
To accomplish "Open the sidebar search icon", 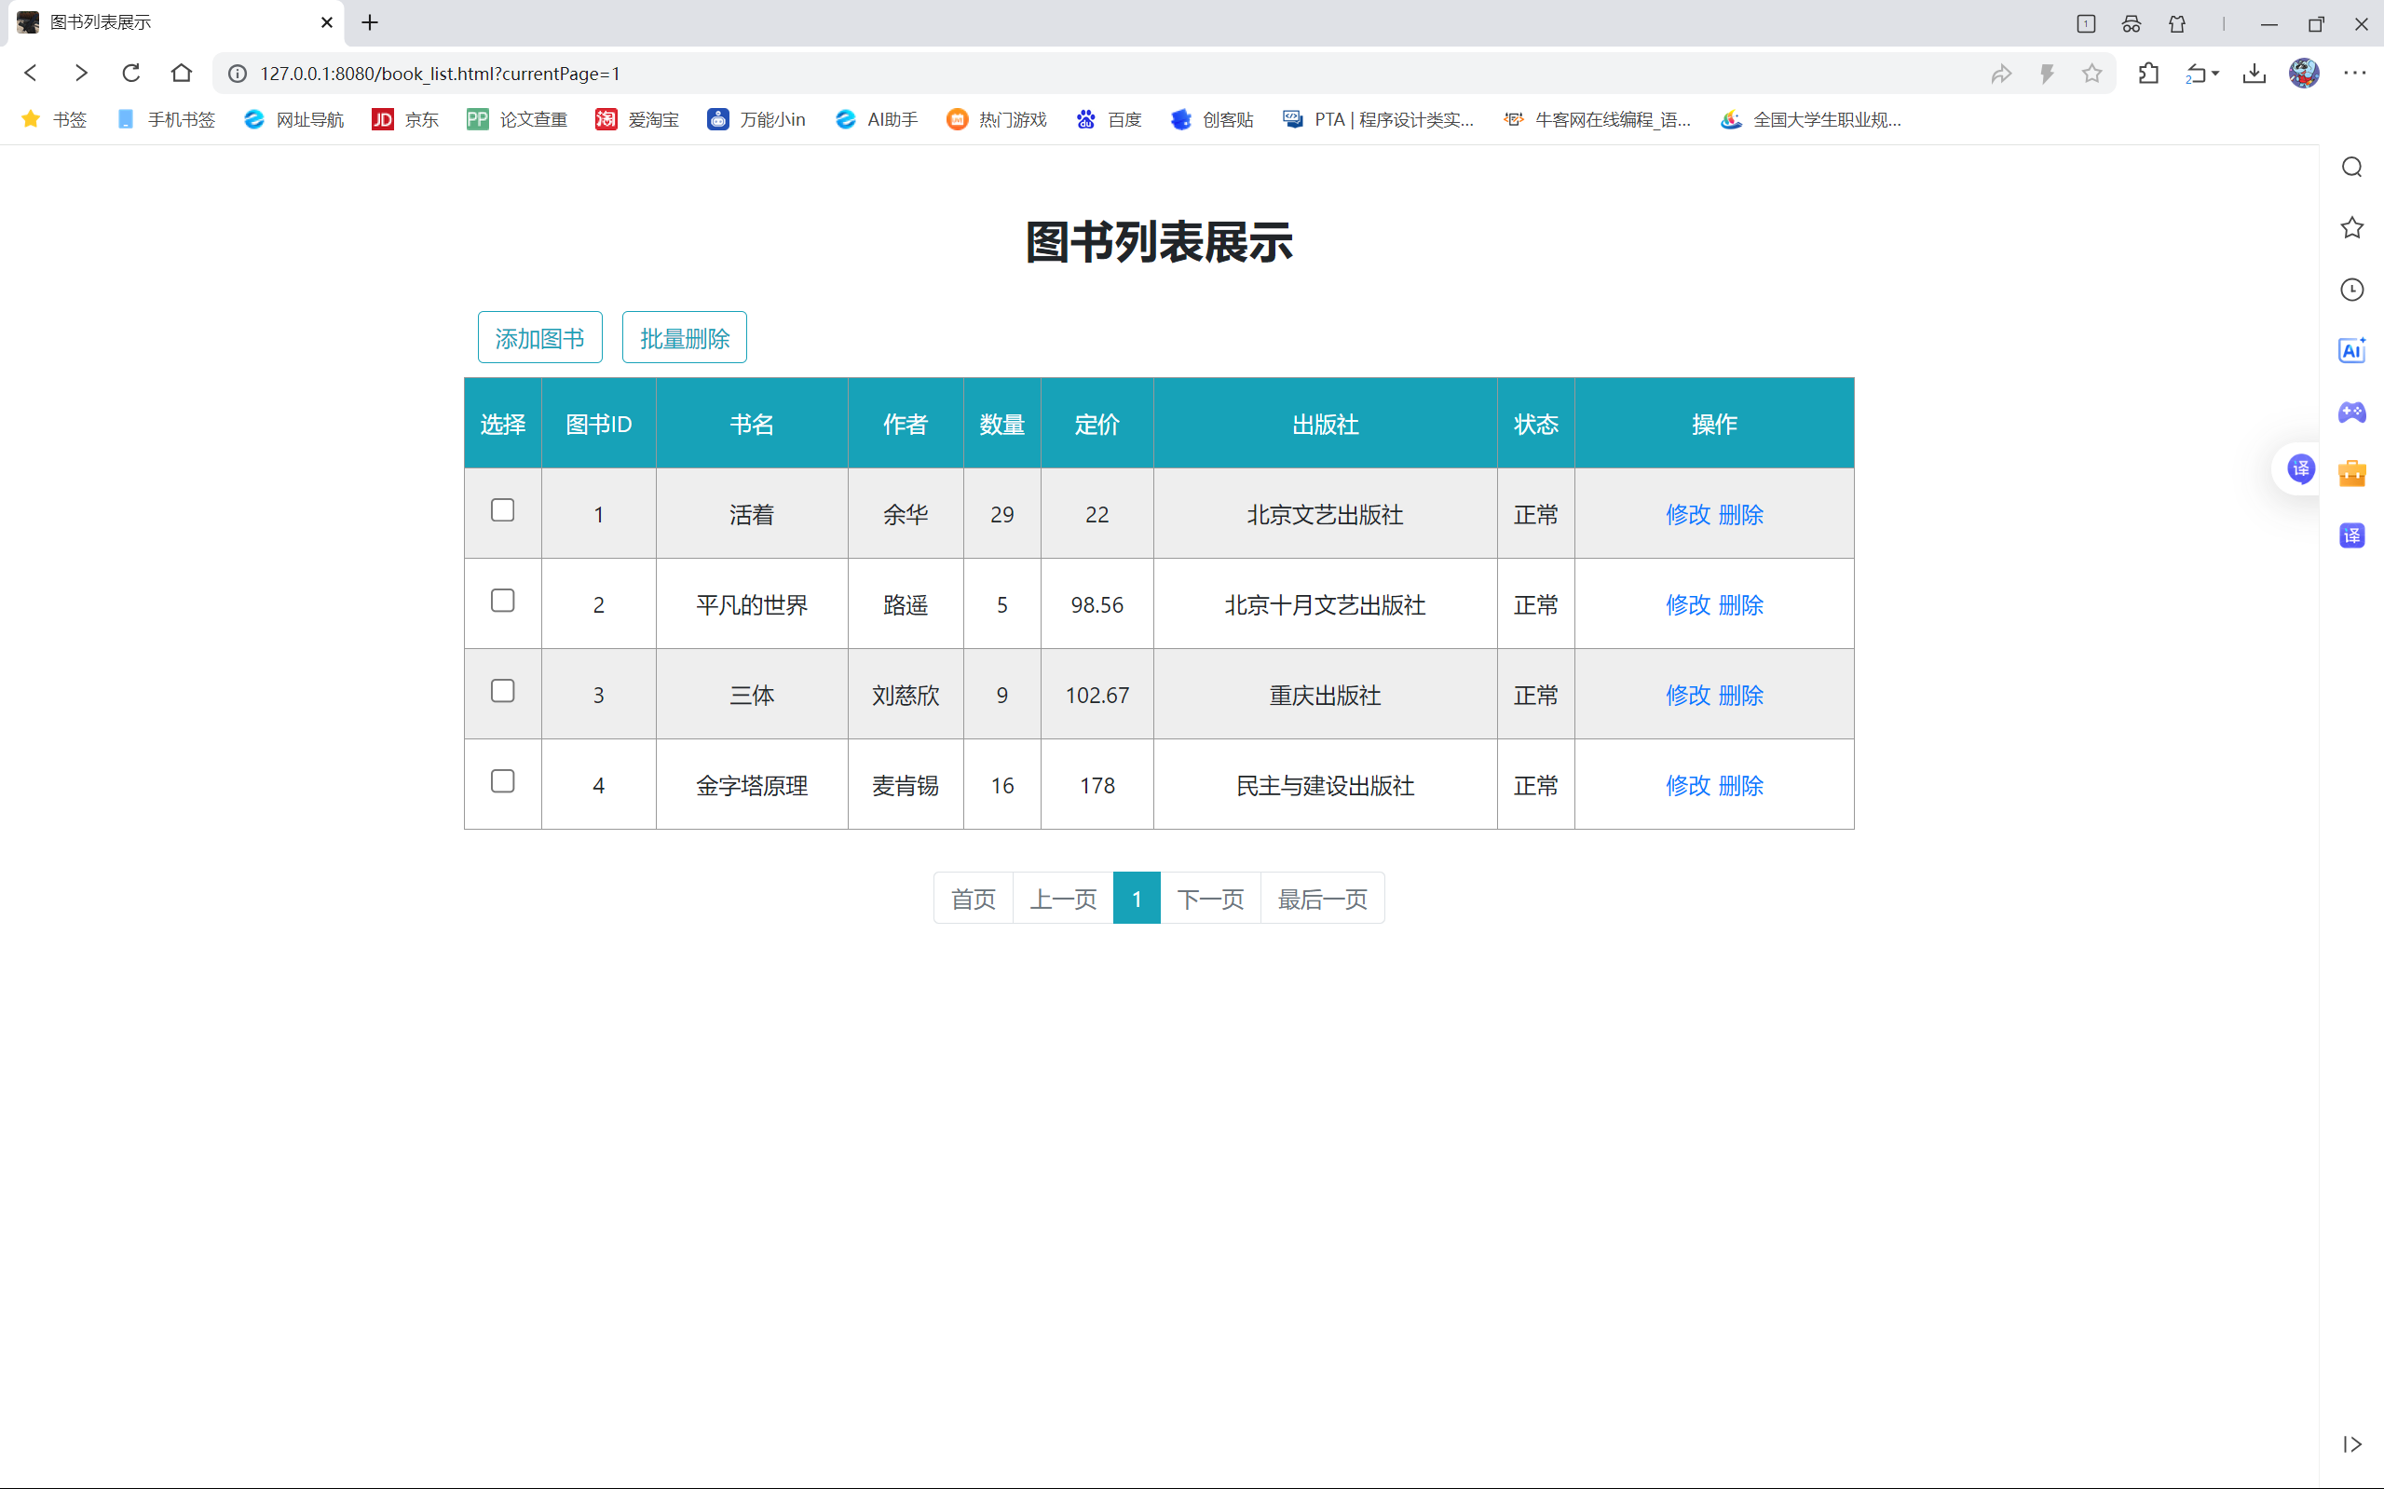I will pyautogui.click(x=2351, y=167).
